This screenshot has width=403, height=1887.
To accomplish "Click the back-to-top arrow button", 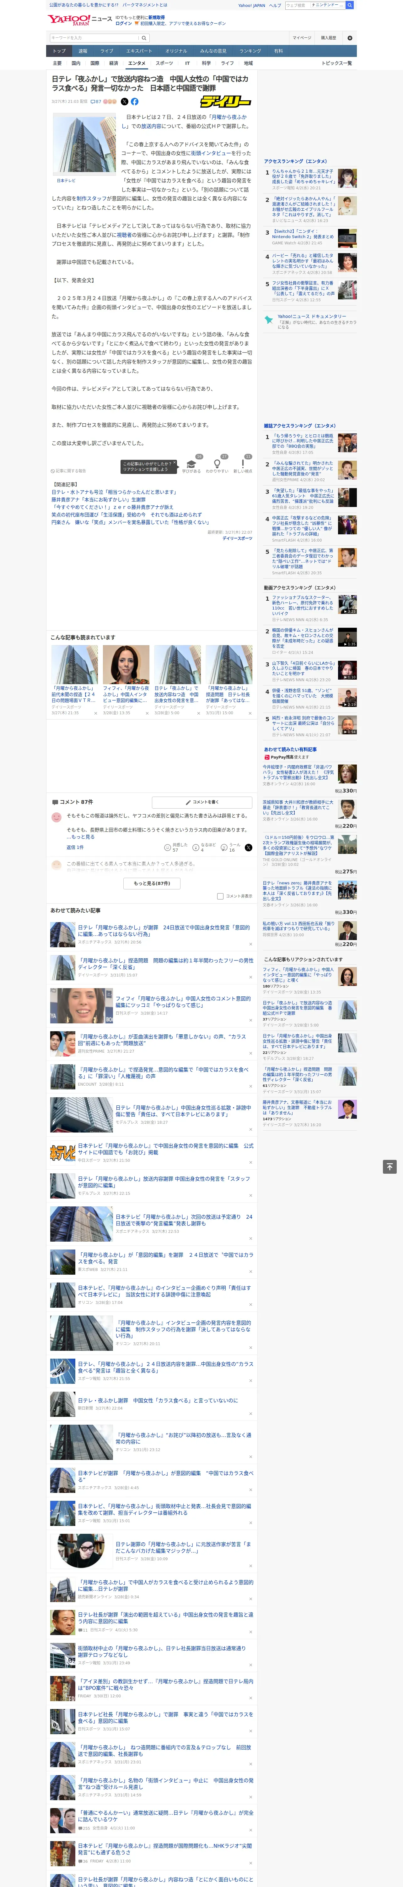I will click(x=390, y=1167).
